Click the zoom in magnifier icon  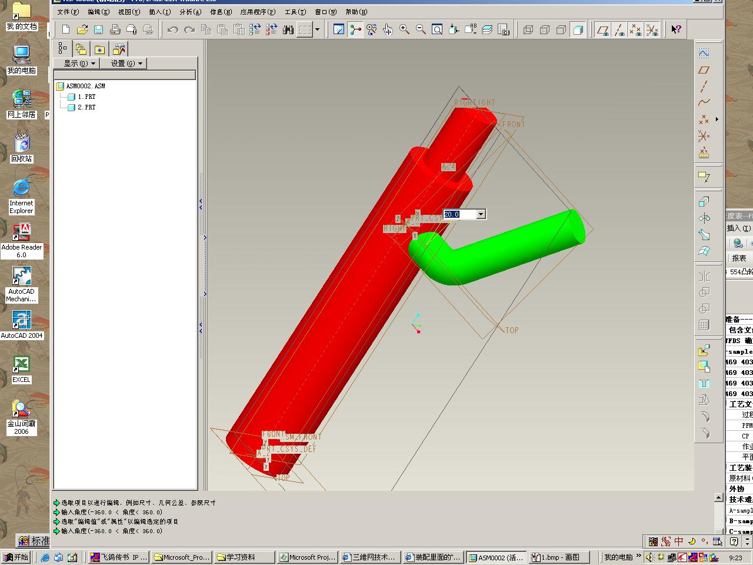click(405, 29)
